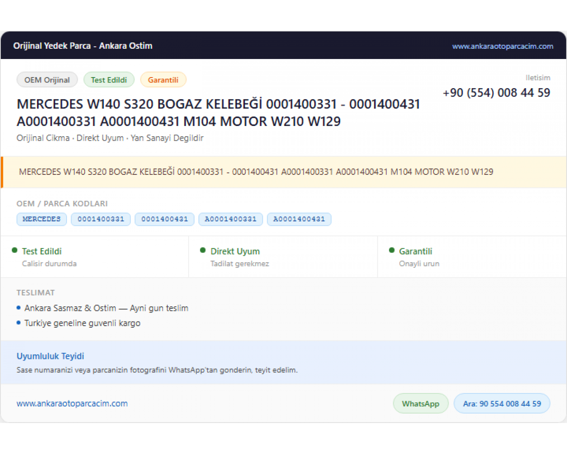
Task: Click the phone number +90 (554) 008 44 59
Action: [496, 93]
